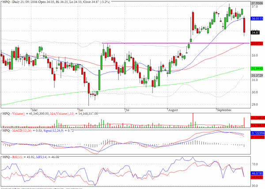Click the Signal(12,26,9) legend text

[53, 131]
